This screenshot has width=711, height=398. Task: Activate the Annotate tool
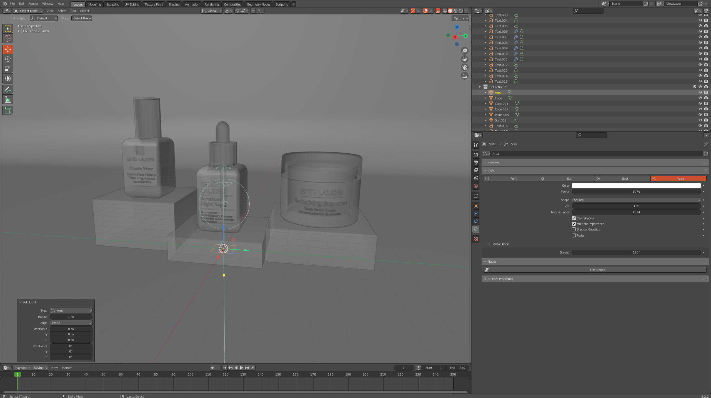8,90
